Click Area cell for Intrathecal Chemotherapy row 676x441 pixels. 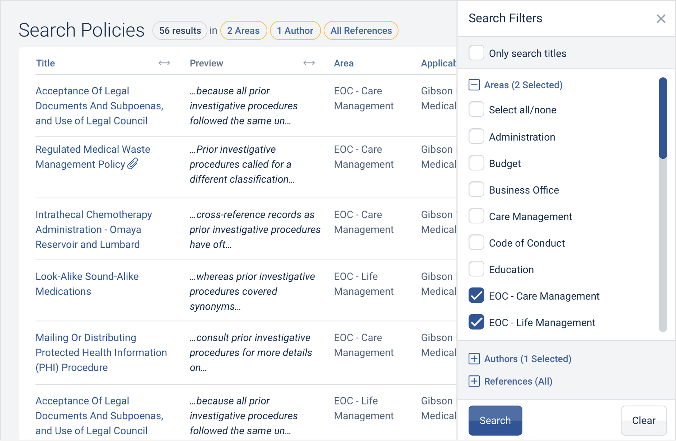pos(363,222)
